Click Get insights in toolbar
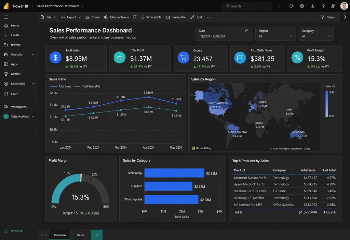 pos(151,17)
